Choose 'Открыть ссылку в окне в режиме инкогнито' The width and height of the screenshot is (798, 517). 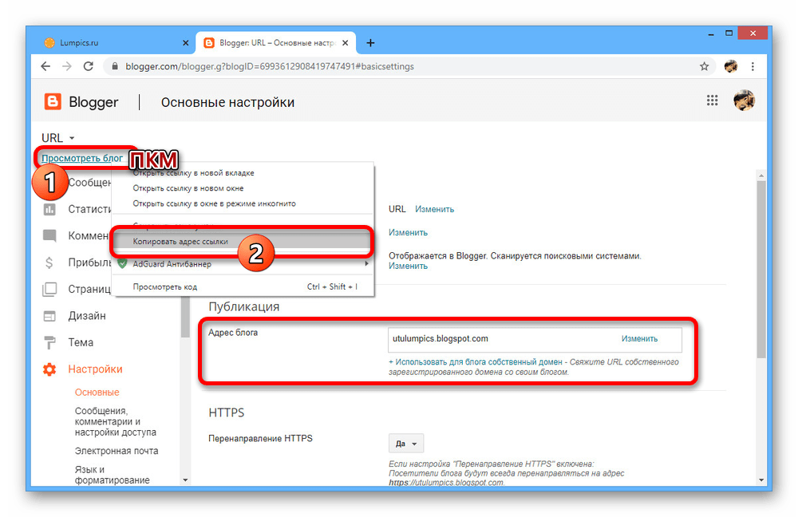(x=243, y=203)
